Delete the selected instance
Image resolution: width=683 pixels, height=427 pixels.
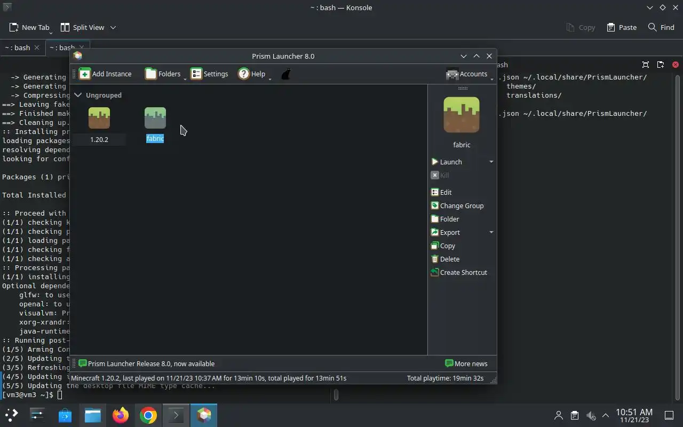[445, 259]
